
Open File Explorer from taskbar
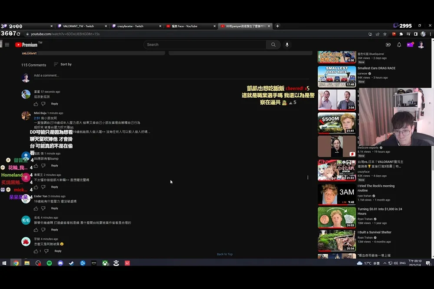click(27, 263)
